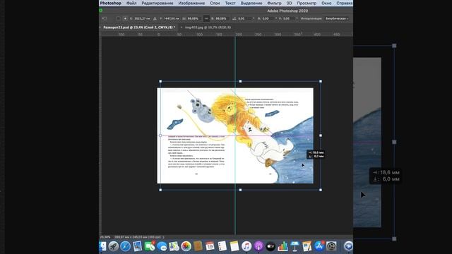Open Keynote from the Dock
452x254 pixels.
pyautogui.click(x=295, y=246)
